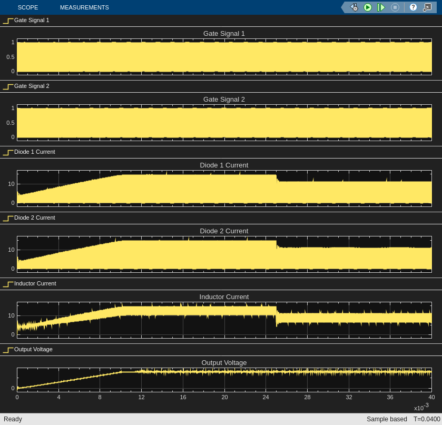Click the Inductor Current plot title
The width and height of the screenshot is (442, 425).
[x=224, y=297]
